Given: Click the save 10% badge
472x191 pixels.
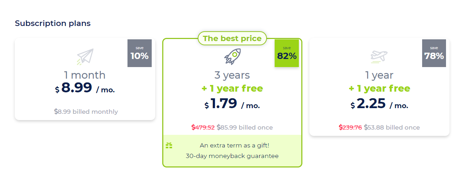Looking at the screenshot, I should (x=139, y=53).
